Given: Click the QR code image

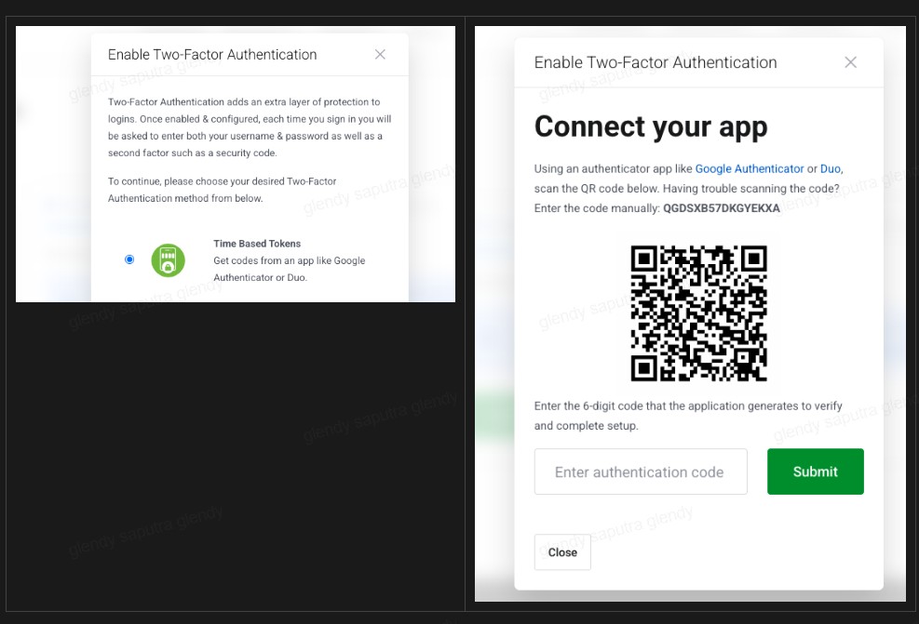Looking at the screenshot, I should point(698,313).
